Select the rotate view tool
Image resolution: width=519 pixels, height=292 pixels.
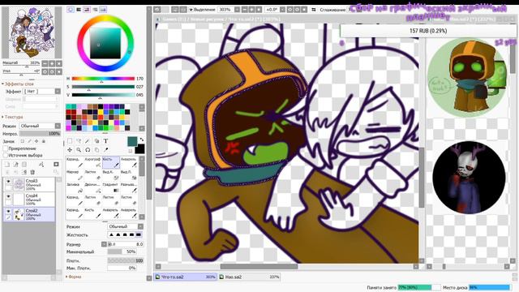88,149
